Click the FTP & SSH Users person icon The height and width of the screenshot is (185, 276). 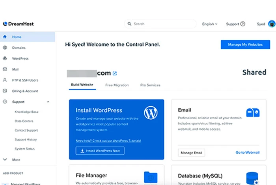(x=5, y=80)
